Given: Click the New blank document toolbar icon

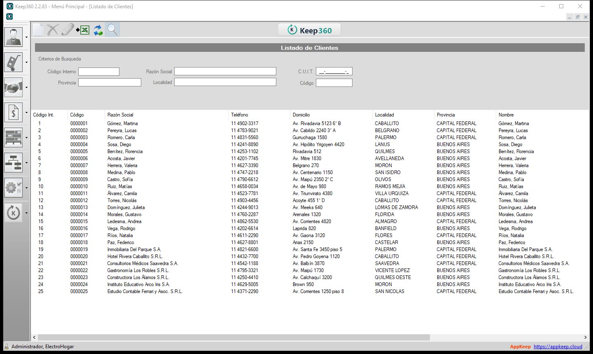Looking at the screenshot, I should 38,30.
